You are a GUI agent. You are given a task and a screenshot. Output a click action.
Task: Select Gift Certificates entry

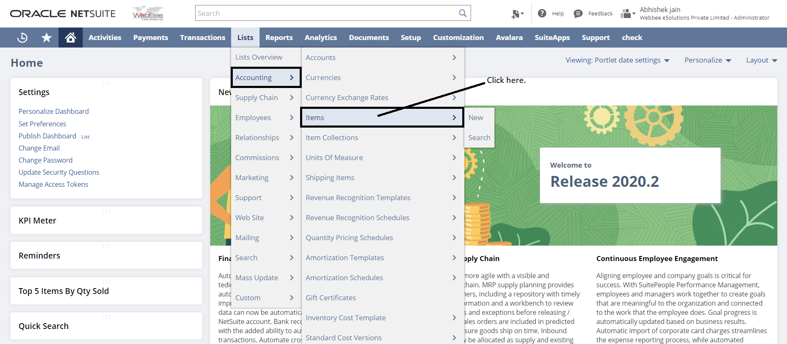(x=382, y=298)
